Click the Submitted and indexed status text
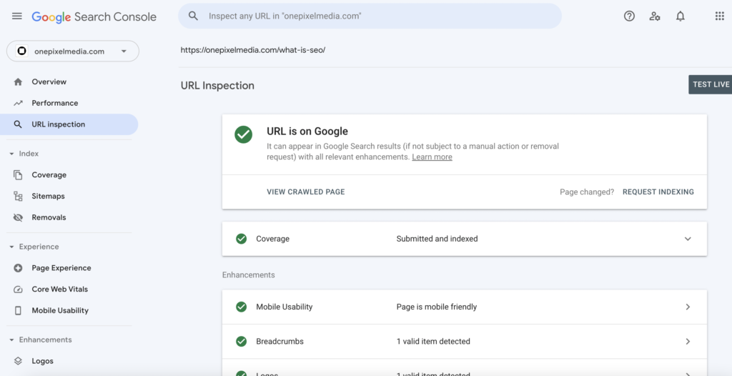This screenshot has height=376, width=732. click(x=437, y=239)
